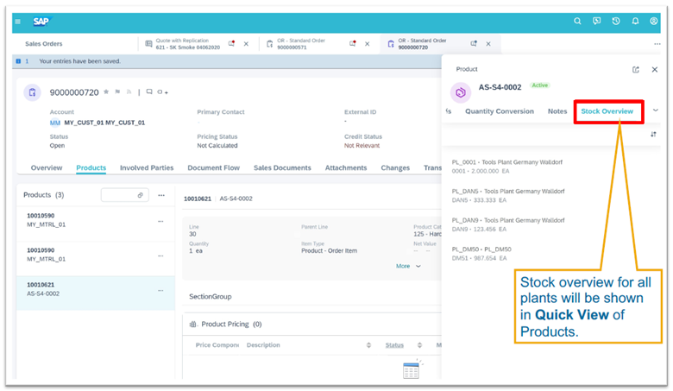Switch to the Quote with Replication 621 tab
The height and width of the screenshot is (391, 673).
coord(187,44)
